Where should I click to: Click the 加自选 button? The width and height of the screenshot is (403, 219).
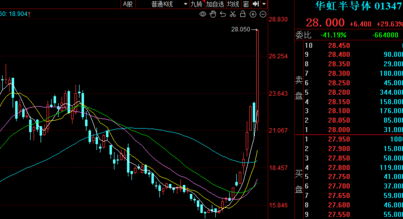click(x=215, y=4)
